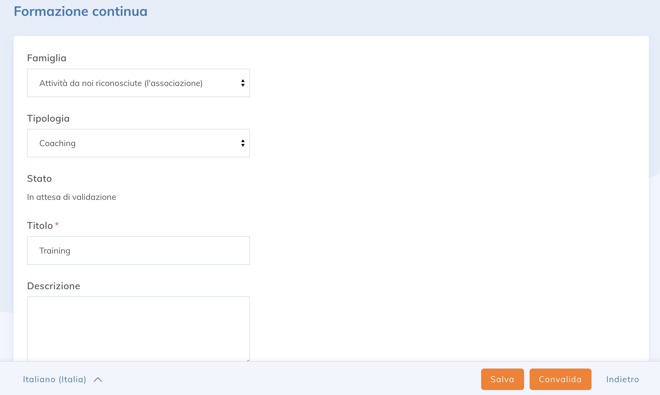Click the required asterisk beside Titolo
This screenshot has width=660, height=395.
(x=57, y=224)
